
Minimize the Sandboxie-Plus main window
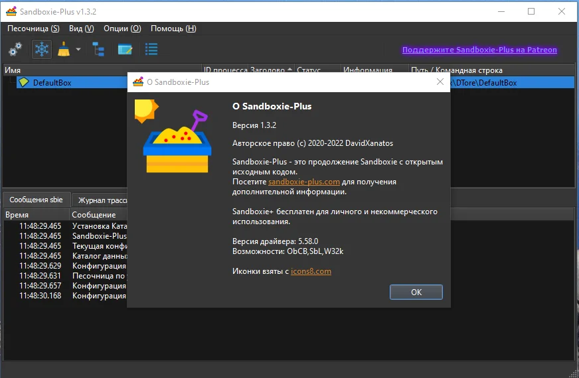[x=501, y=11]
